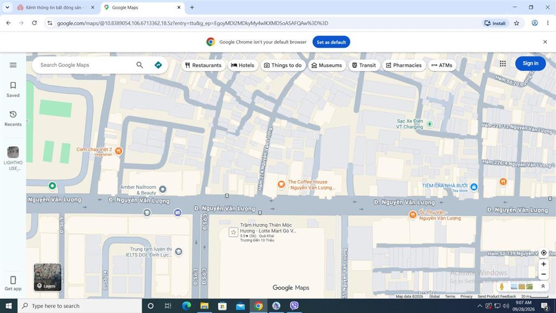The image size is (556, 313).
Task: Open Street View with the Pegman icon
Action: coord(501,286)
